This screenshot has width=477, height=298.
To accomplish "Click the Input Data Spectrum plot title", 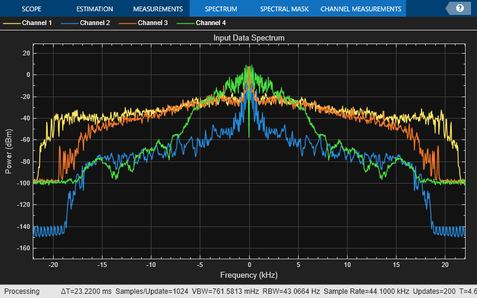I will point(249,38).
